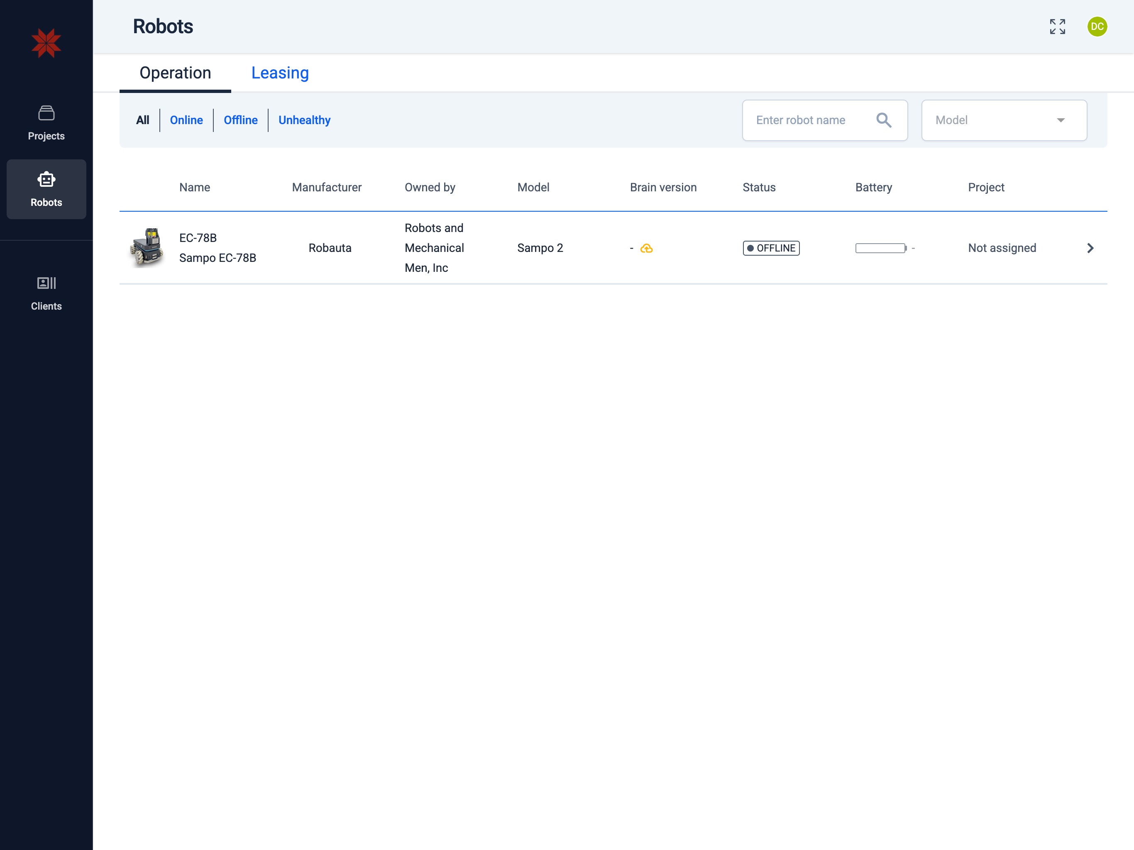Open the Clients section
Screen dimensions: 1134x850
pyautogui.click(x=46, y=293)
